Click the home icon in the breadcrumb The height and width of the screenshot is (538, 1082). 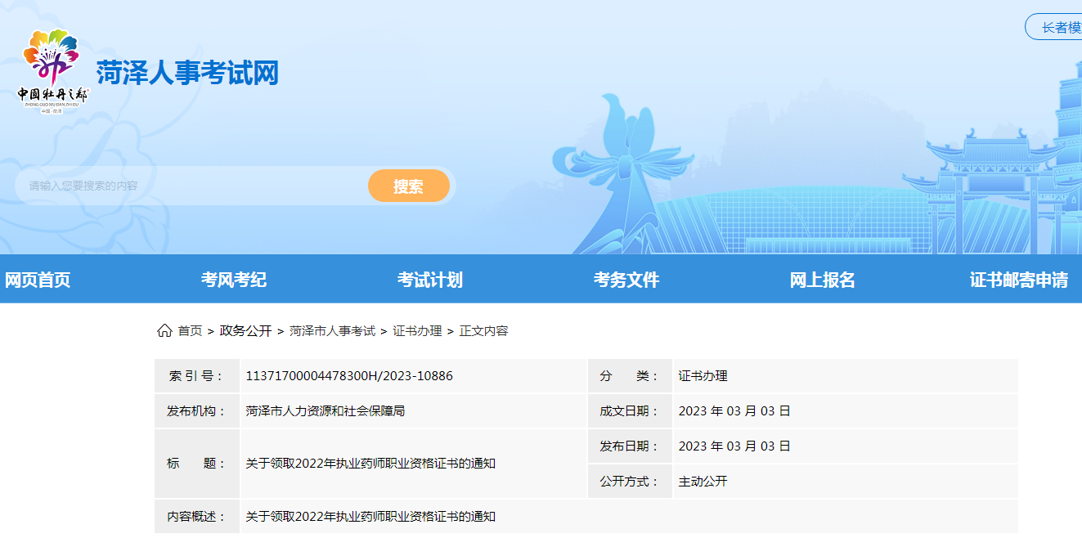click(164, 330)
